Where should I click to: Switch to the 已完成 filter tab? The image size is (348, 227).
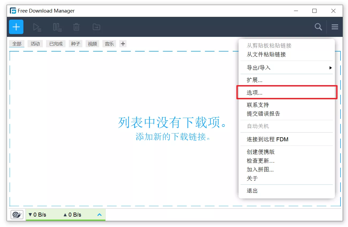pyautogui.click(x=55, y=44)
